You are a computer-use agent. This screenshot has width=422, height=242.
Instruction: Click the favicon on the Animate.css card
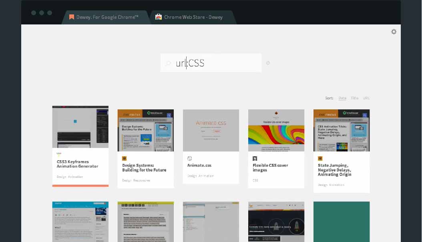189,158
